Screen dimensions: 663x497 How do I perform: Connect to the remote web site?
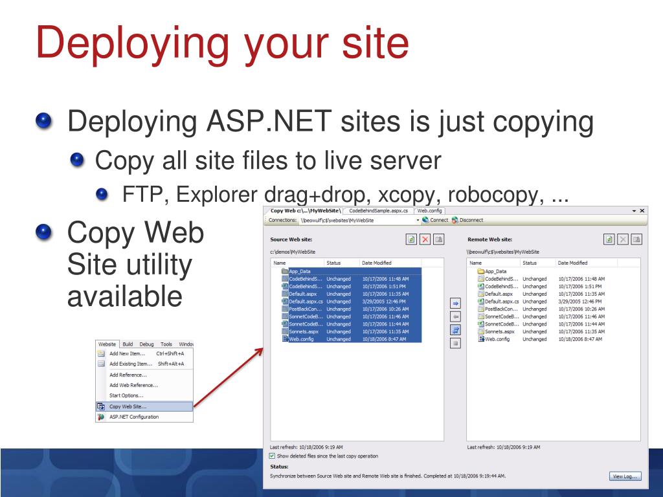click(x=435, y=220)
